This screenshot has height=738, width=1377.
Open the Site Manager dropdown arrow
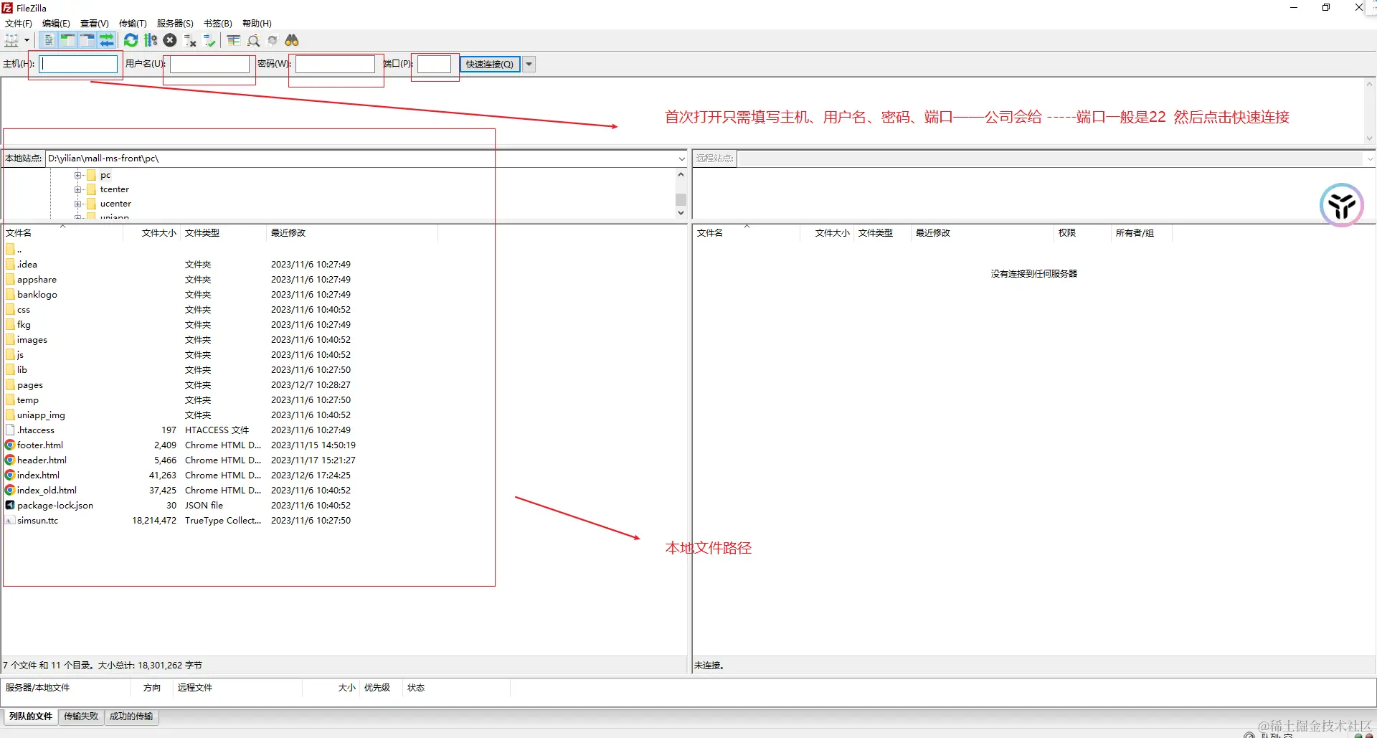pos(27,40)
